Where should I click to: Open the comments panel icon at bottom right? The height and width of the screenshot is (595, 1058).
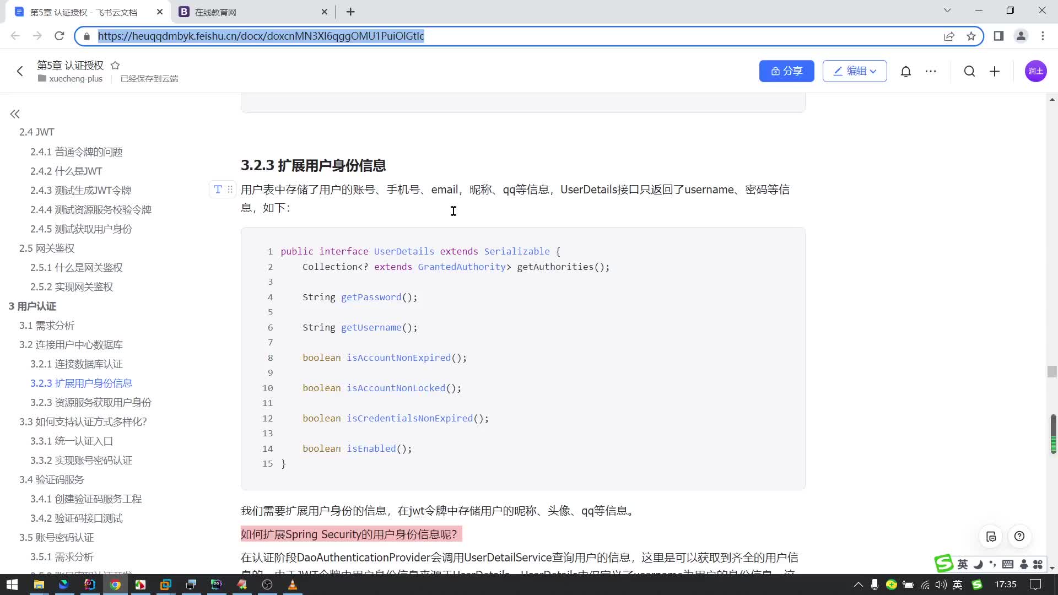[x=991, y=537]
